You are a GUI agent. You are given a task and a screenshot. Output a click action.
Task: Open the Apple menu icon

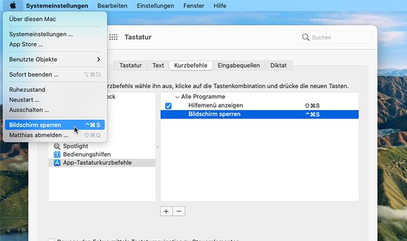coord(13,6)
